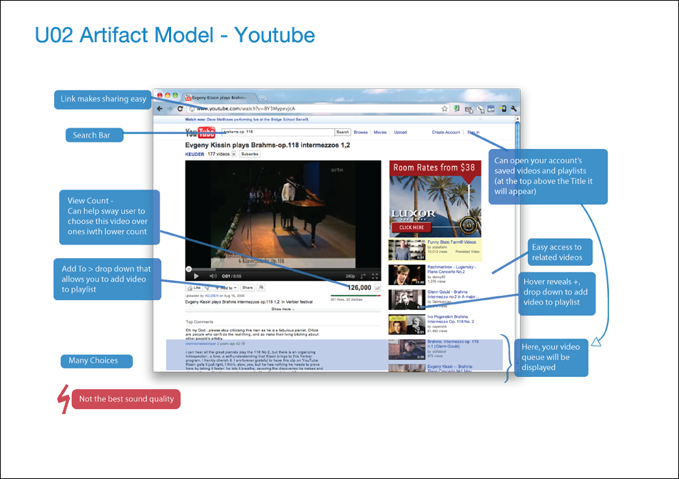Screen dimensions: 679x479
Task: Open a new tab with the plus button
Action: [263, 98]
